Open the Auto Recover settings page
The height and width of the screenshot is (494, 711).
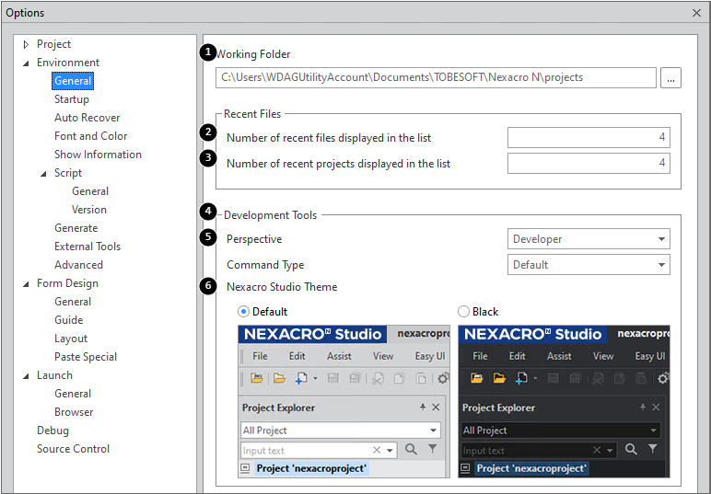click(87, 118)
